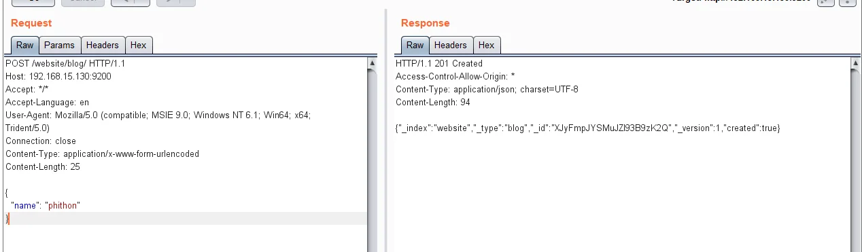
Task: Click the 'Request' panel heading
Action: [x=31, y=23]
